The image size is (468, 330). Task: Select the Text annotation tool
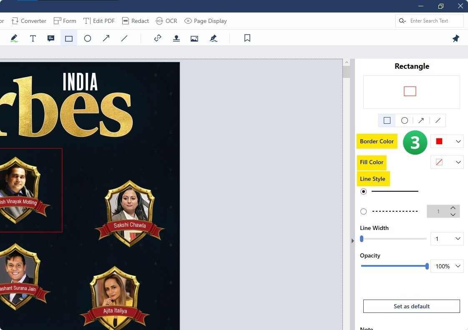pos(33,38)
